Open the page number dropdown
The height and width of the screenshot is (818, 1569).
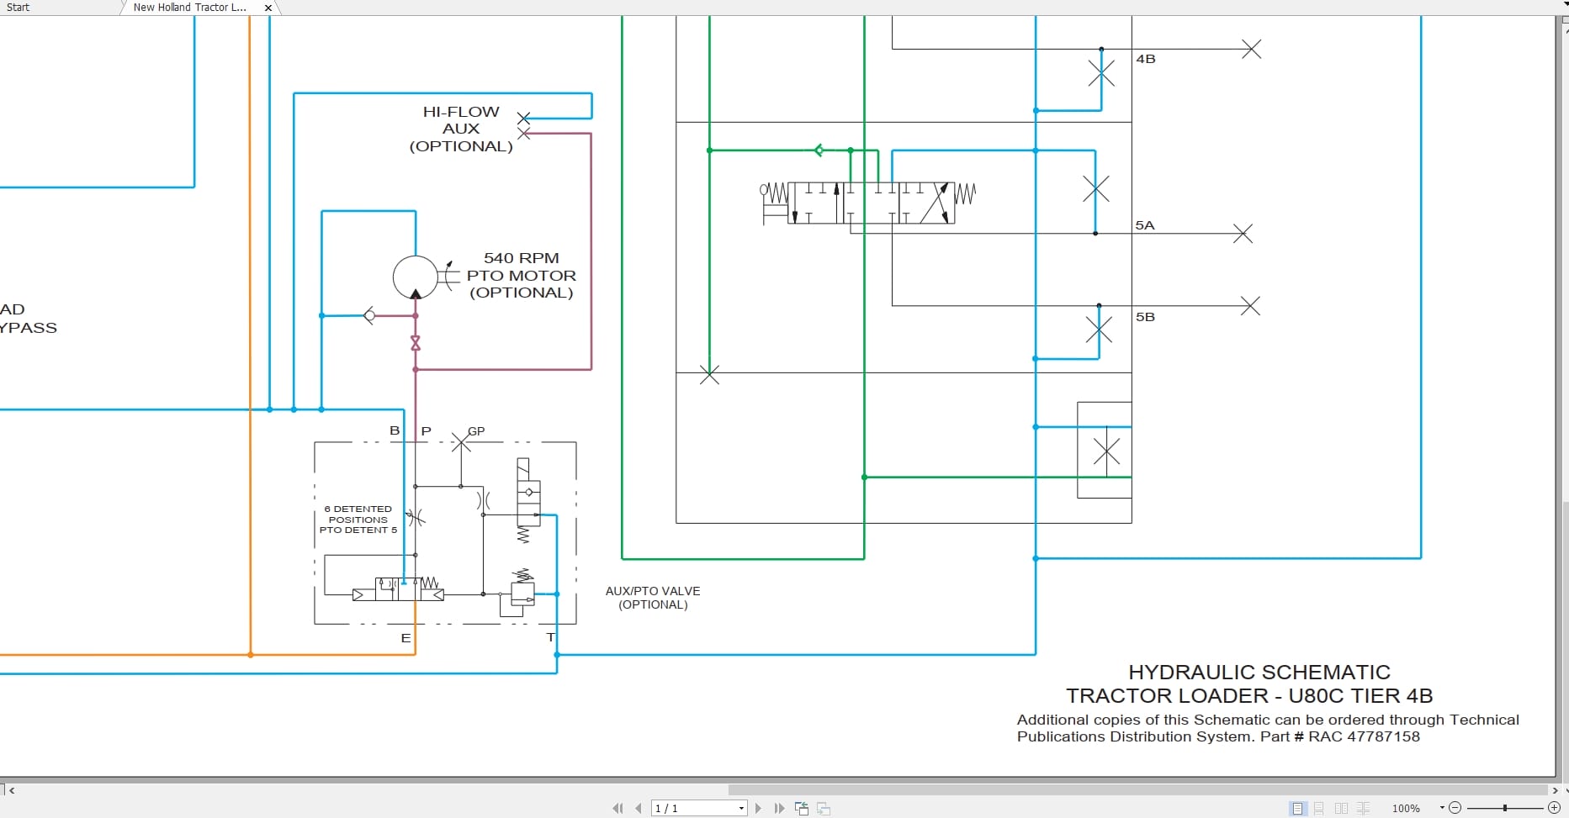tap(741, 808)
